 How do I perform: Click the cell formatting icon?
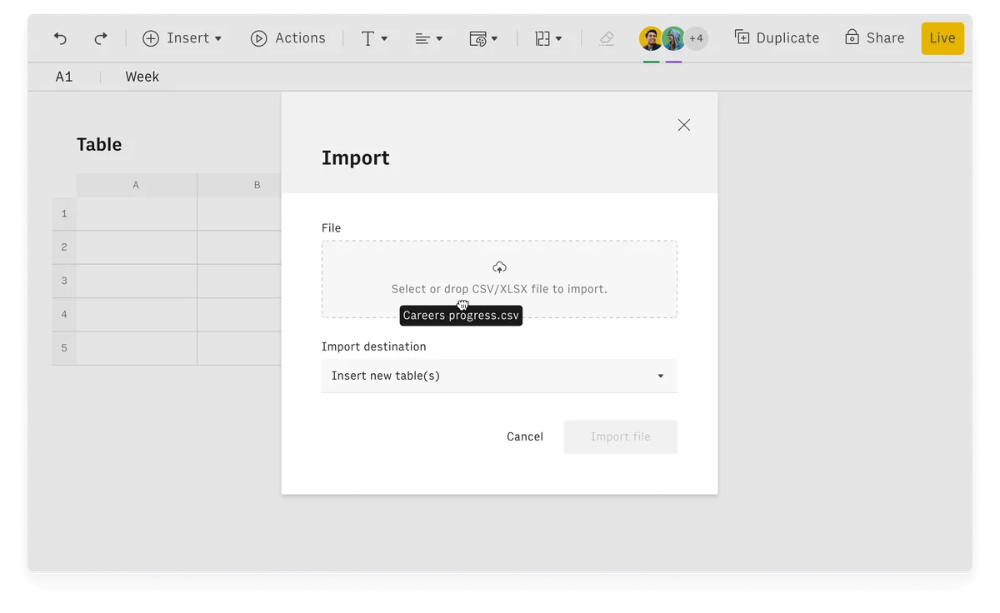479,38
